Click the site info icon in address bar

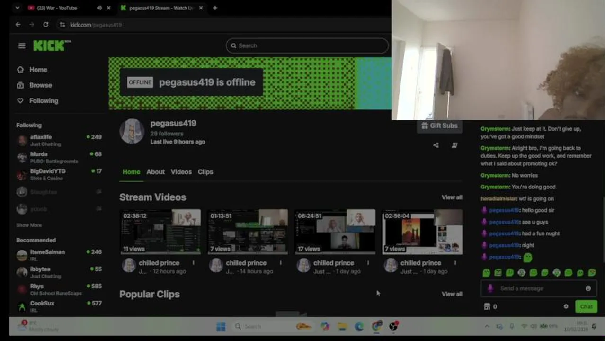62,25
